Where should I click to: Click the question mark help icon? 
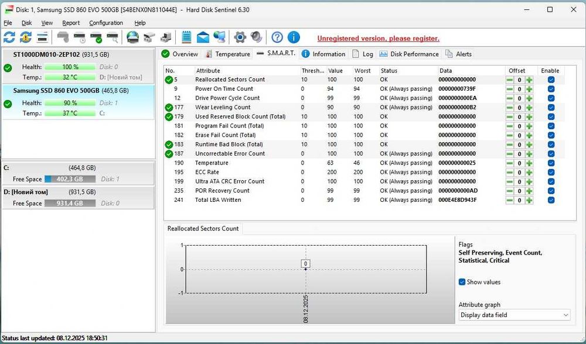point(277,37)
